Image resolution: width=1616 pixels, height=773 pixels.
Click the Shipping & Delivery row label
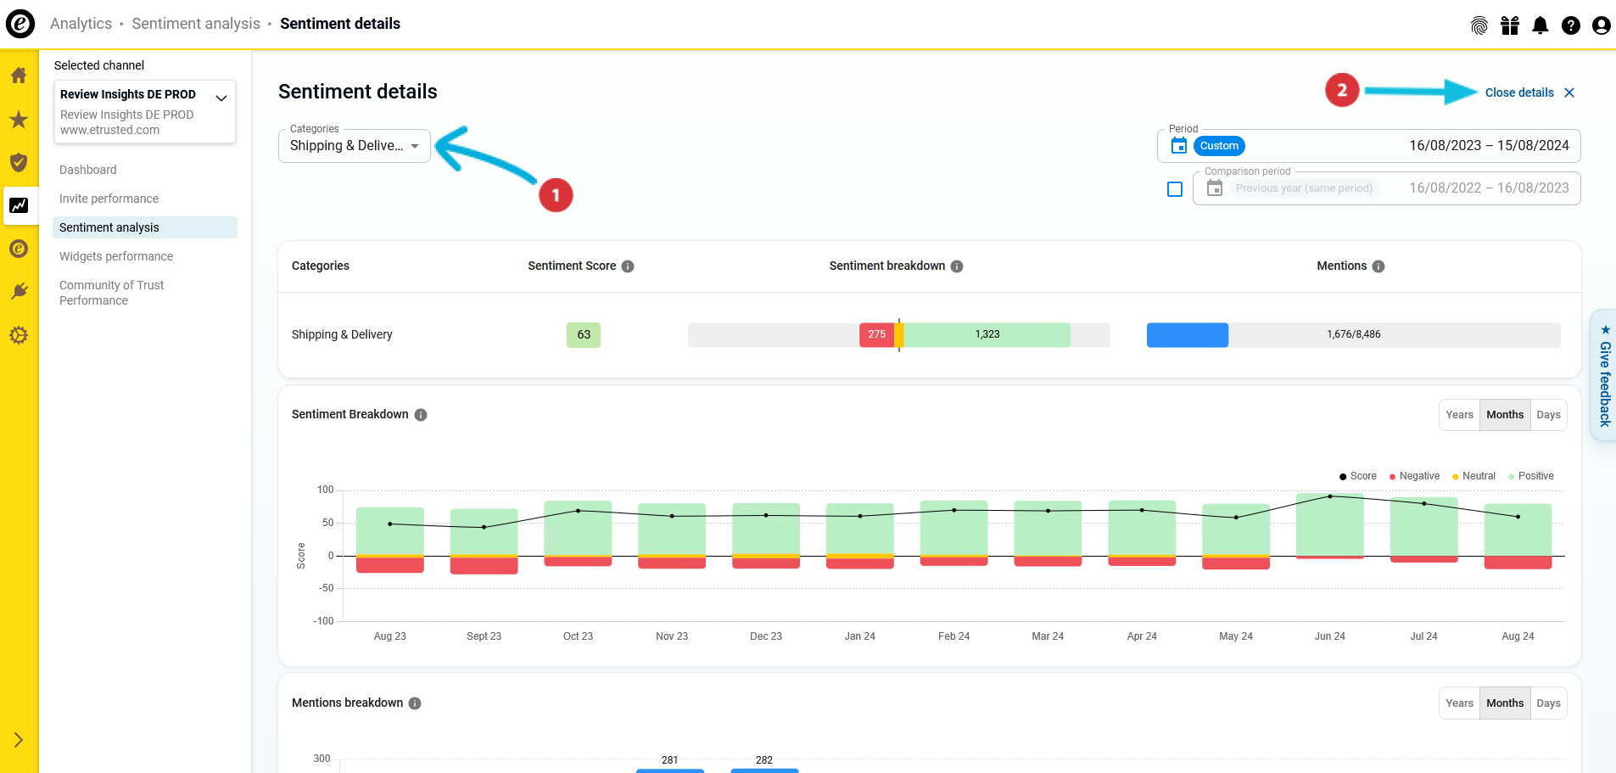(342, 335)
